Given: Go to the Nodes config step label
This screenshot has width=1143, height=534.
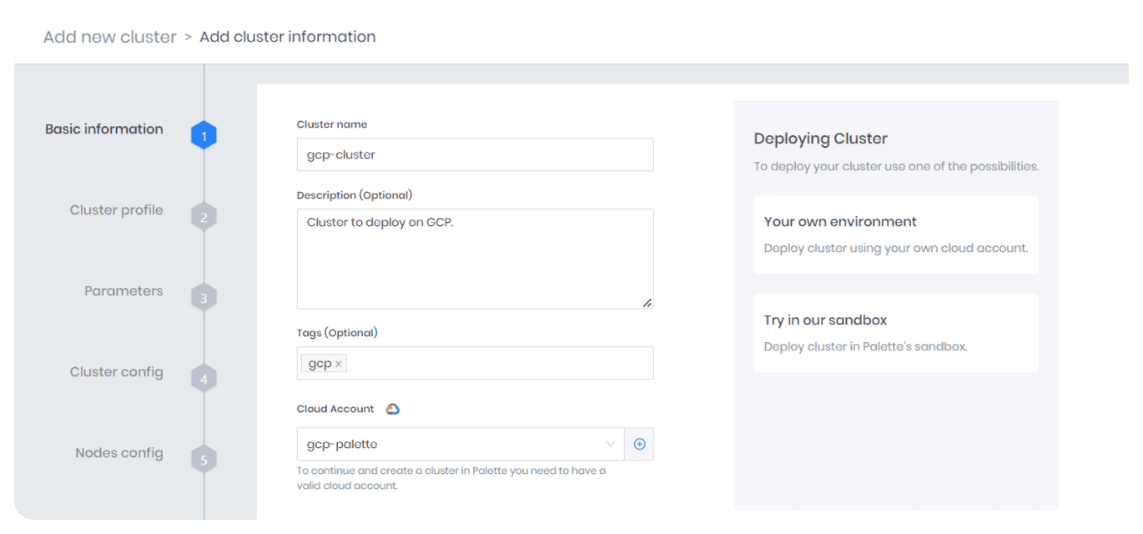Looking at the screenshot, I should pyautogui.click(x=119, y=452).
